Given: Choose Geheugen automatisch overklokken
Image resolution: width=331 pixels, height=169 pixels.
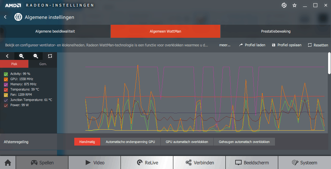Looking at the screenshot, I should [244, 142].
